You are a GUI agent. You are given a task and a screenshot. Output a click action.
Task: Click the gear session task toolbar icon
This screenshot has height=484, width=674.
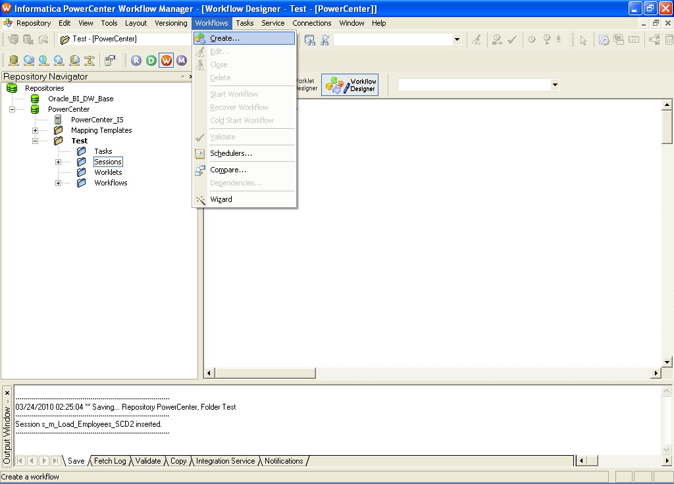click(x=604, y=40)
